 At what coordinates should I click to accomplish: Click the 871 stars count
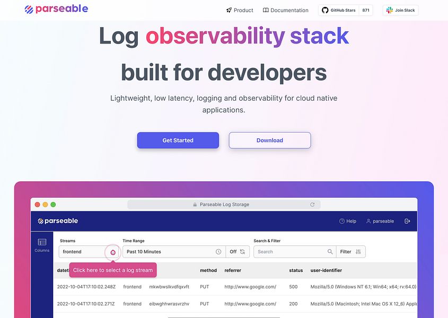366,10
